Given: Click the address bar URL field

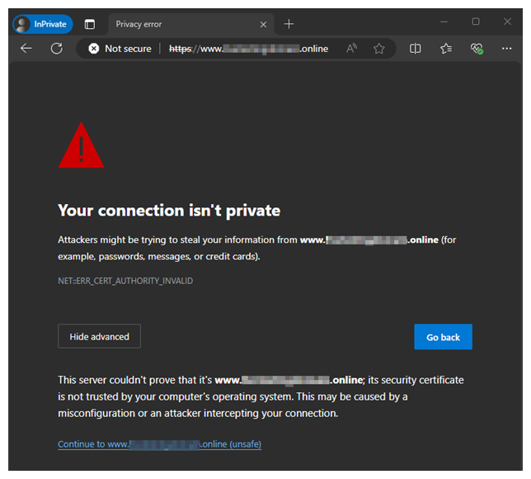Looking at the screenshot, I should (247, 49).
